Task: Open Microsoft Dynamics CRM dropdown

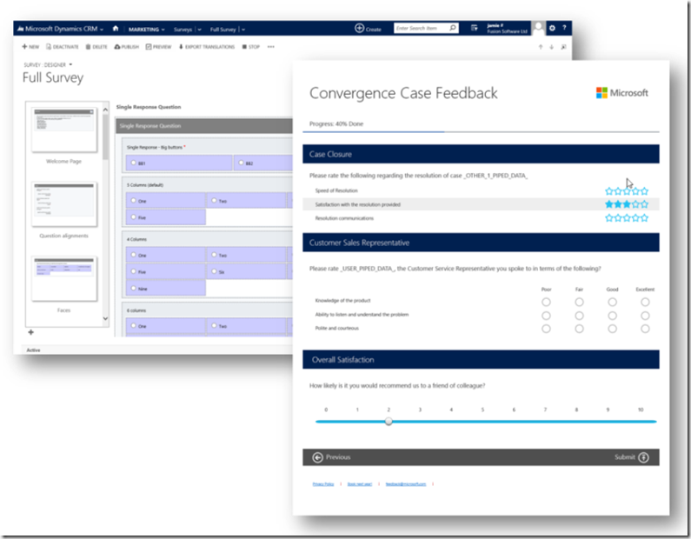Action: [102, 30]
